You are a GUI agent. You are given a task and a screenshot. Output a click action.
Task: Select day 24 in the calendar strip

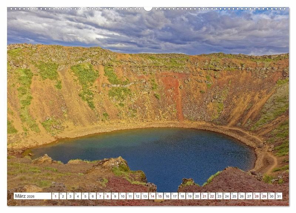tap(227, 196)
